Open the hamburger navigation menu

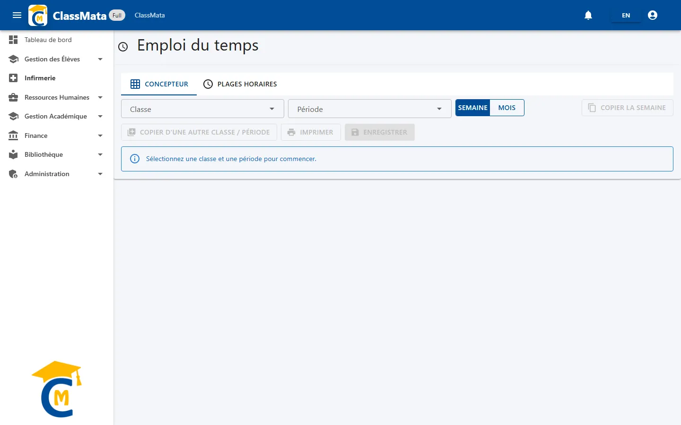click(x=17, y=15)
